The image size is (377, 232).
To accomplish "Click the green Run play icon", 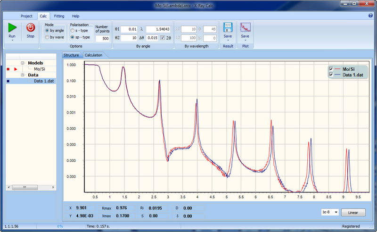I will pyautogui.click(x=12, y=28).
